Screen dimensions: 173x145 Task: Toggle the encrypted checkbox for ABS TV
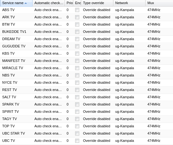(x=77, y=10)
